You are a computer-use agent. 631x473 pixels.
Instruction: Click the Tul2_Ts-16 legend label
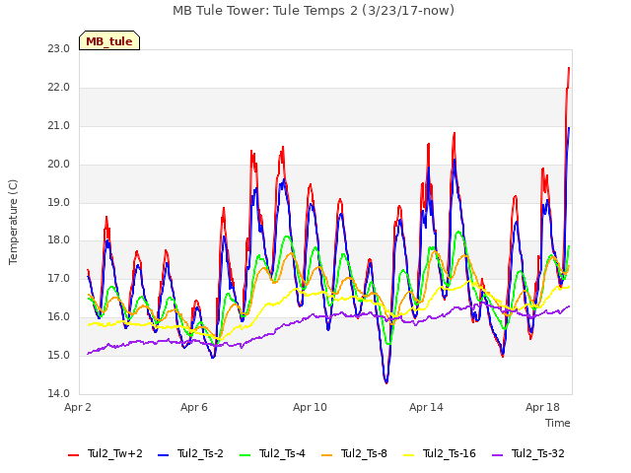coord(450,453)
